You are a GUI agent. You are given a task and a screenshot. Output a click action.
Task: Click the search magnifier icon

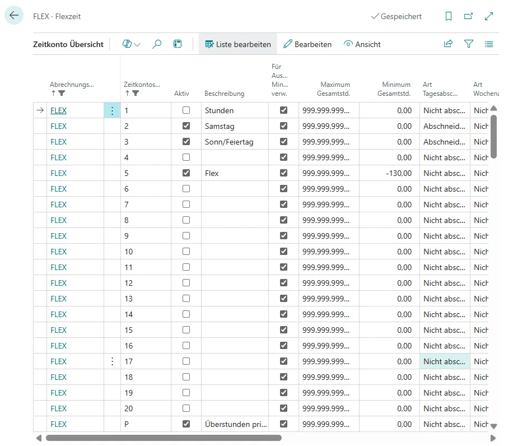(x=157, y=44)
